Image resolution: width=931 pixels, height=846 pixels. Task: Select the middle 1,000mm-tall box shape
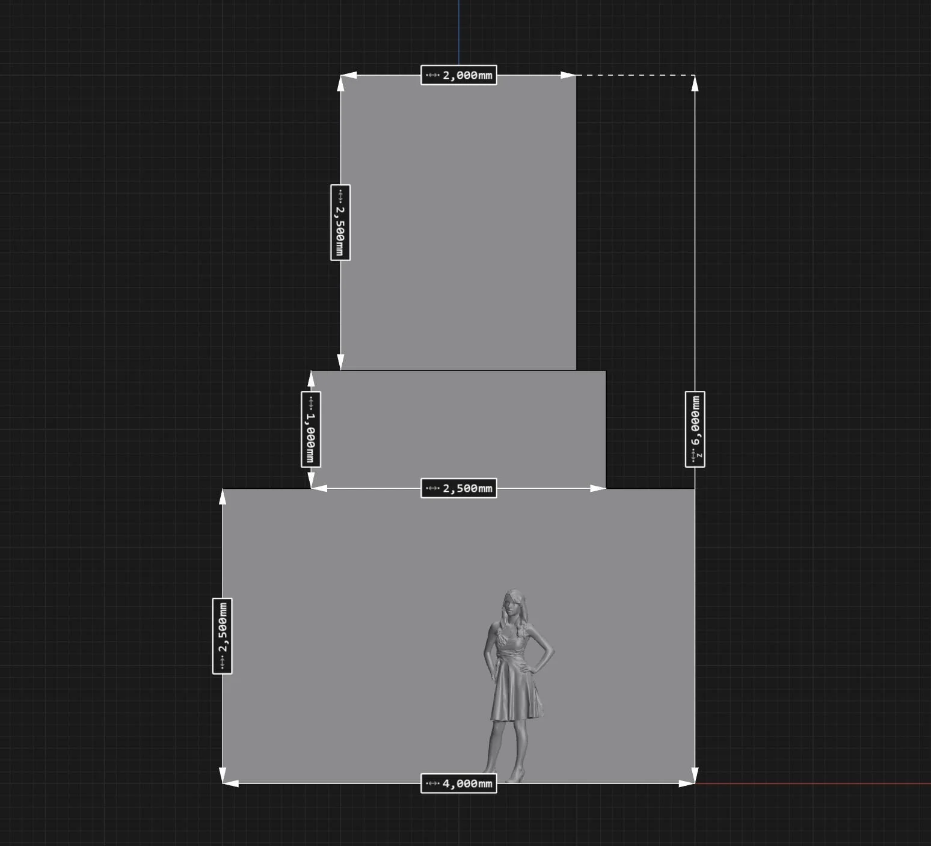[x=458, y=429]
